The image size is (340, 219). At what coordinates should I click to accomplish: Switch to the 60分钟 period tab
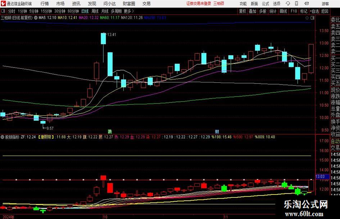tap(73, 11)
